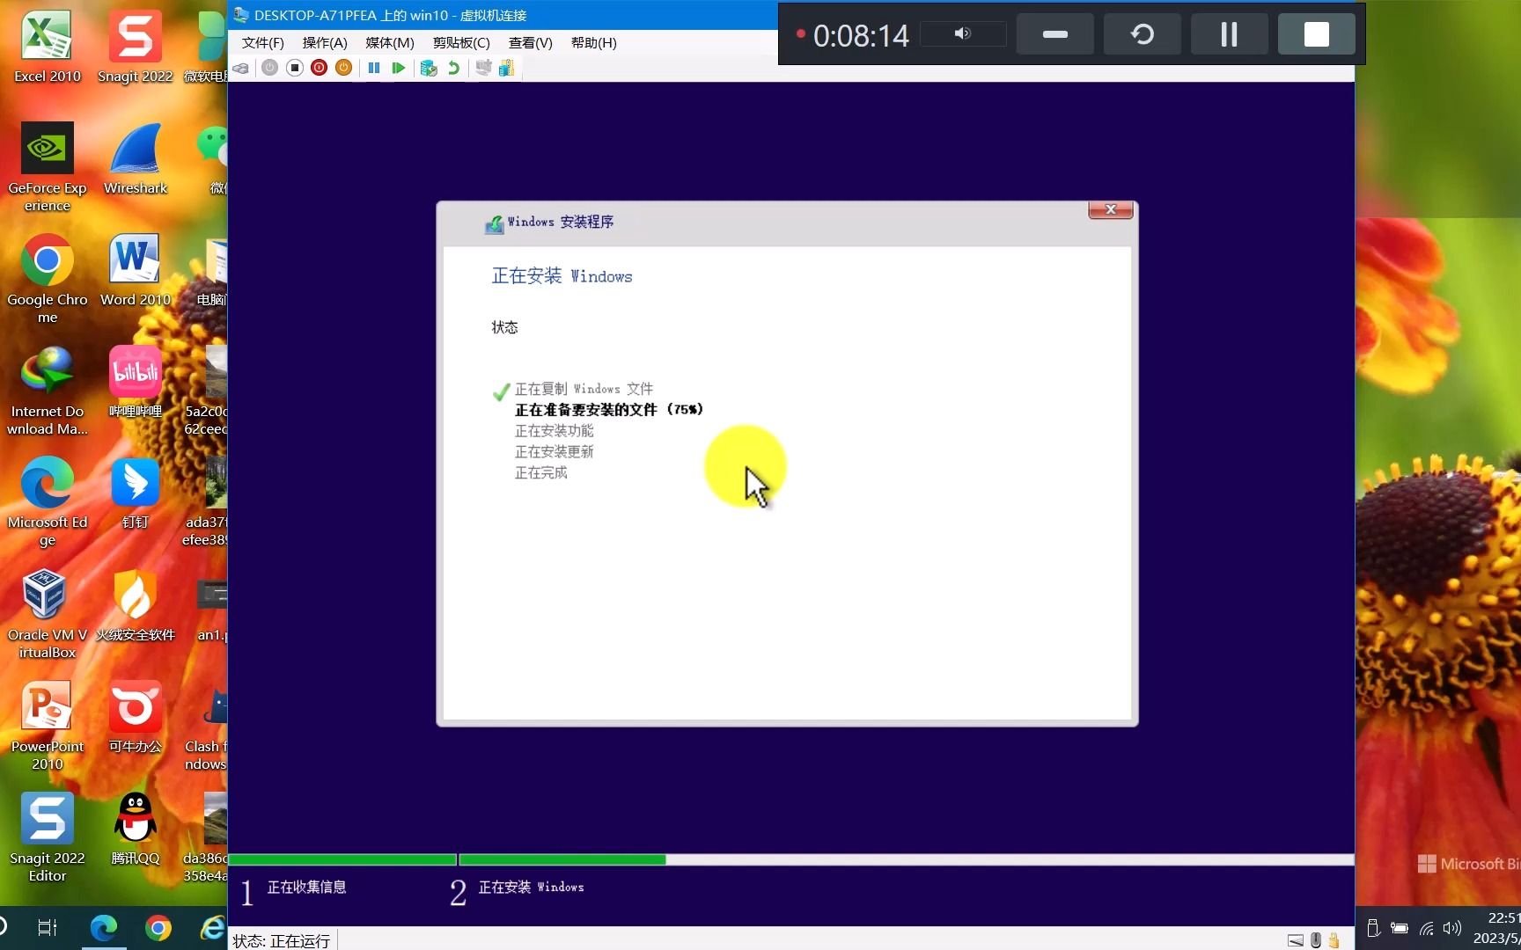Shut down the VM with the red icon
The height and width of the screenshot is (950, 1521).
320,68
